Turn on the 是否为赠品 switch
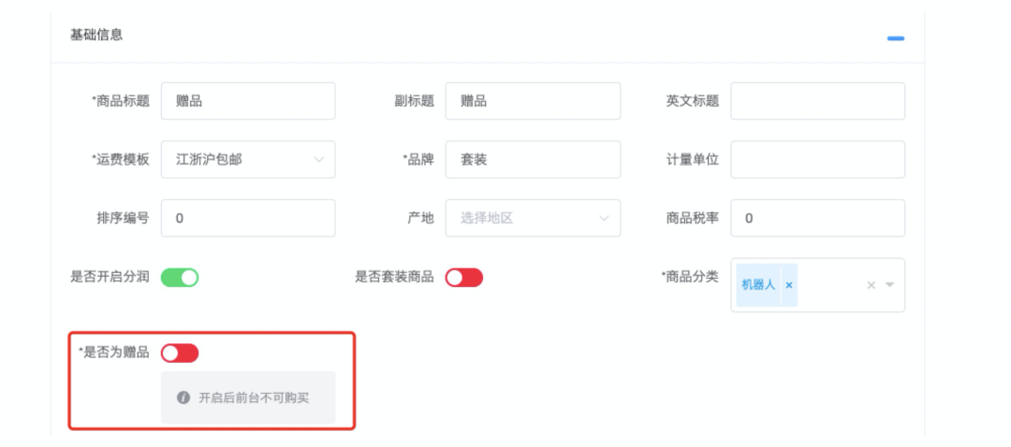Image resolution: width=1011 pixels, height=447 pixels. pyautogui.click(x=180, y=353)
